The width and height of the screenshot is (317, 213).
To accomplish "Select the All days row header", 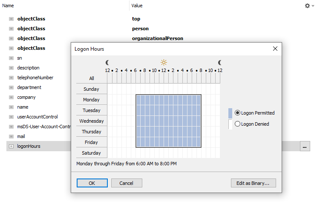I will (x=92, y=78).
